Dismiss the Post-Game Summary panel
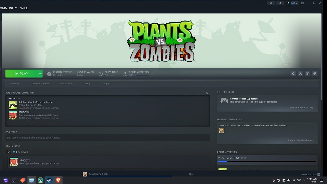The height and width of the screenshot is (184, 327). (207, 93)
